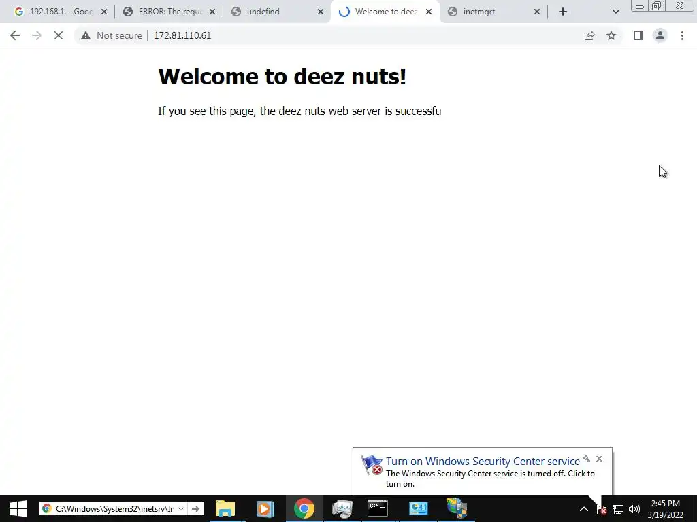Open the Chrome side panel
Screen dimensions: 697x522
(x=638, y=35)
